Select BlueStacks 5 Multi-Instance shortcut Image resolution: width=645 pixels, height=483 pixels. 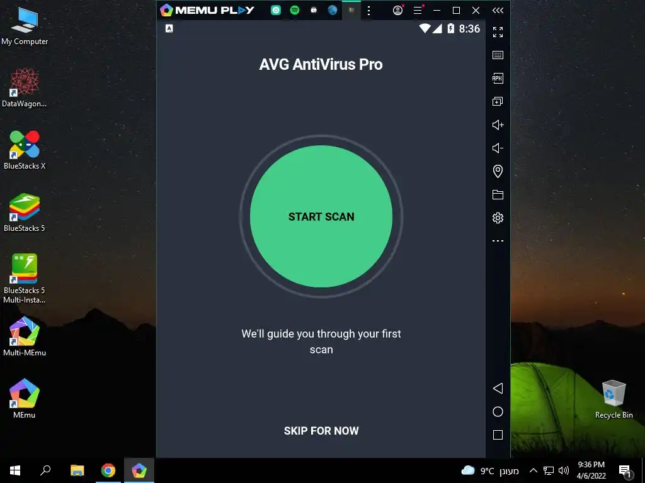[25, 279]
